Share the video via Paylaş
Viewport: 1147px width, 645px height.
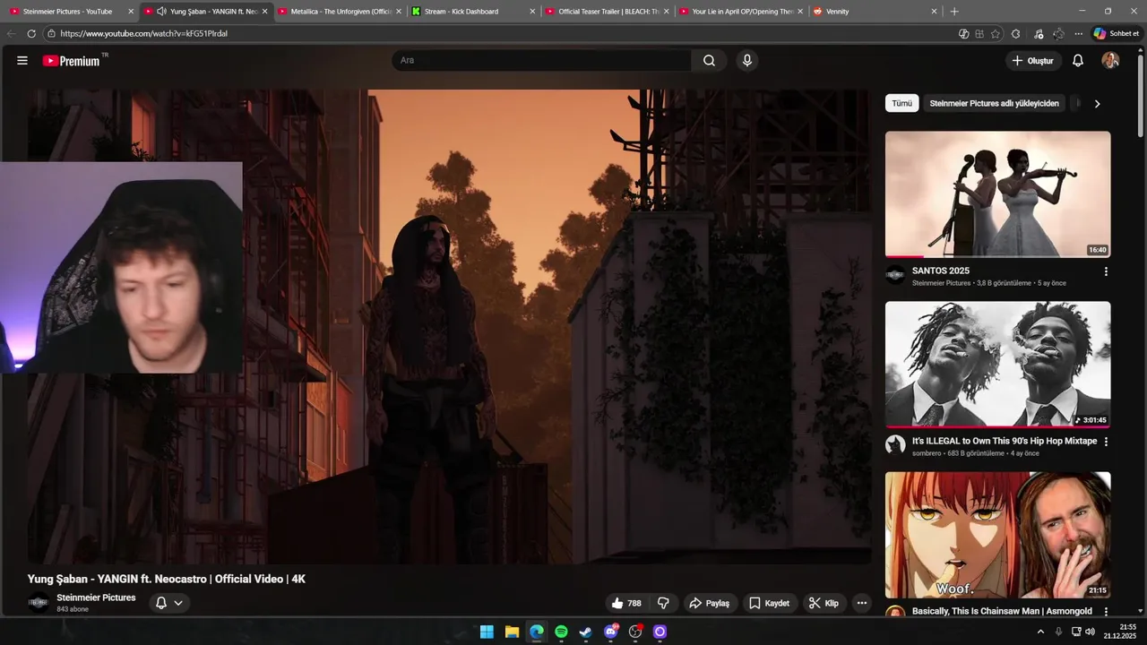[x=709, y=603]
